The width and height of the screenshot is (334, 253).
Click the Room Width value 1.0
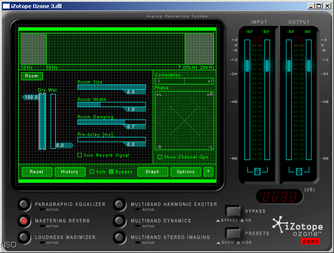click(x=134, y=110)
